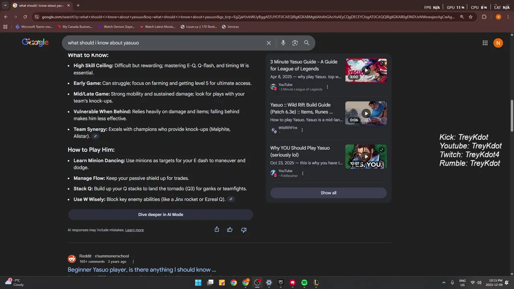Viewport: 514px width, 289px height.
Task: Play the 3:00 Yasuo guide thumbnail
Action: [366, 71]
